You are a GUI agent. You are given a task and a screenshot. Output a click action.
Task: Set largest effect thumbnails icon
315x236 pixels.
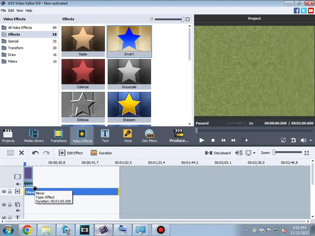(x=188, y=19)
